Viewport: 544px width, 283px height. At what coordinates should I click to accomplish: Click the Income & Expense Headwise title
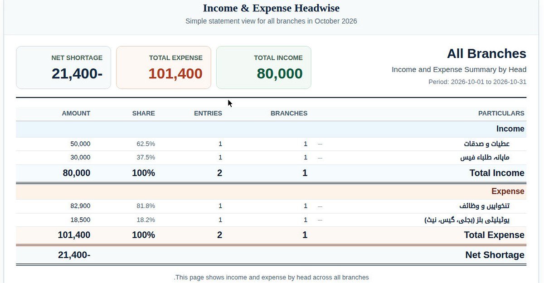[x=271, y=8]
